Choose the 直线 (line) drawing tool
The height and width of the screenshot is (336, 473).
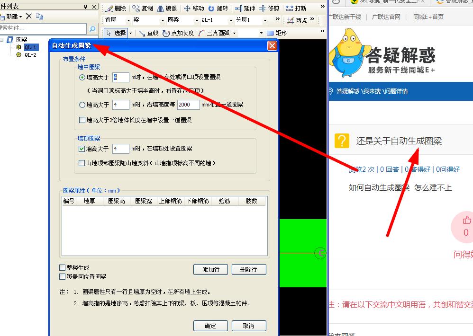click(149, 33)
